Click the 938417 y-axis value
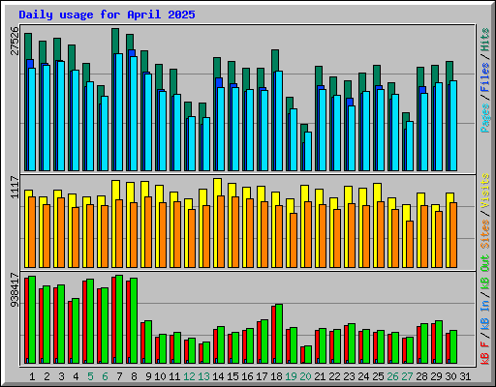 (x=15, y=290)
